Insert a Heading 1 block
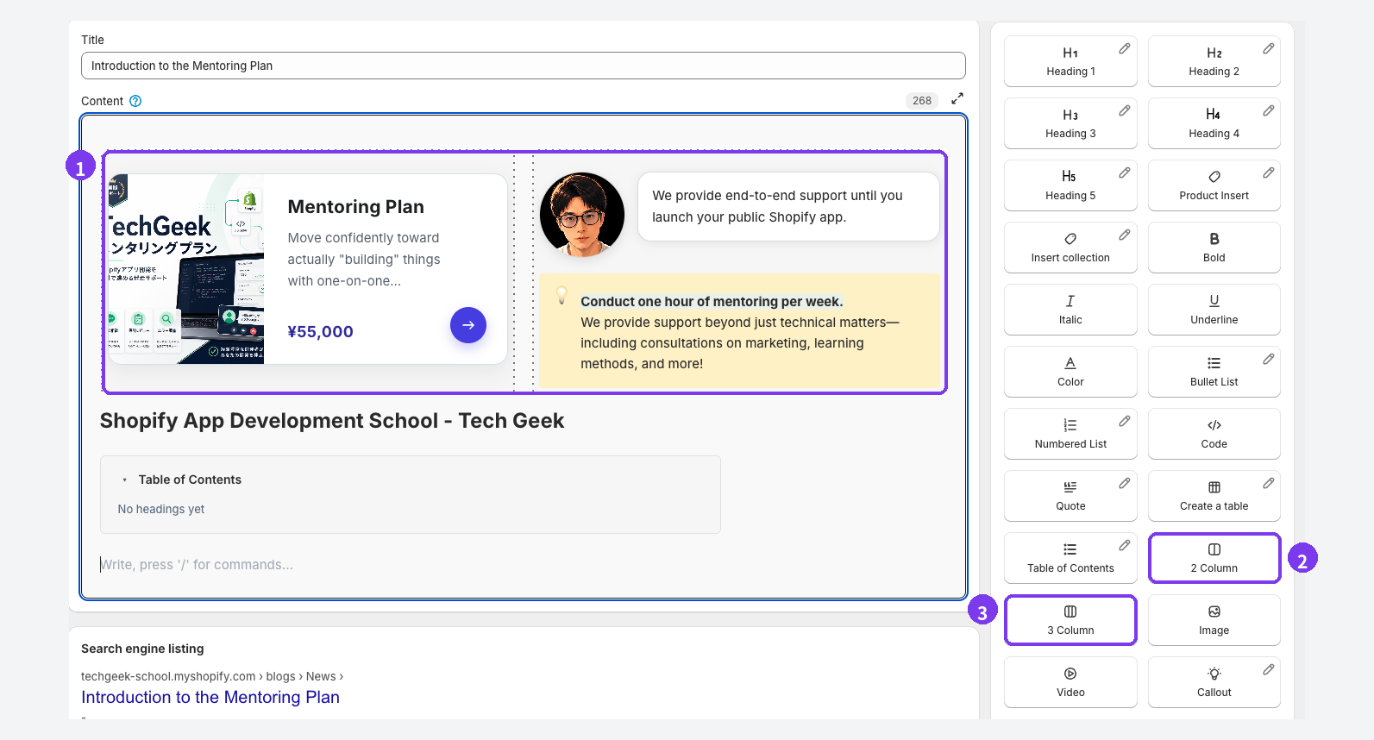The width and height of the screenshot is (1374, 740). click(1070, 61)
